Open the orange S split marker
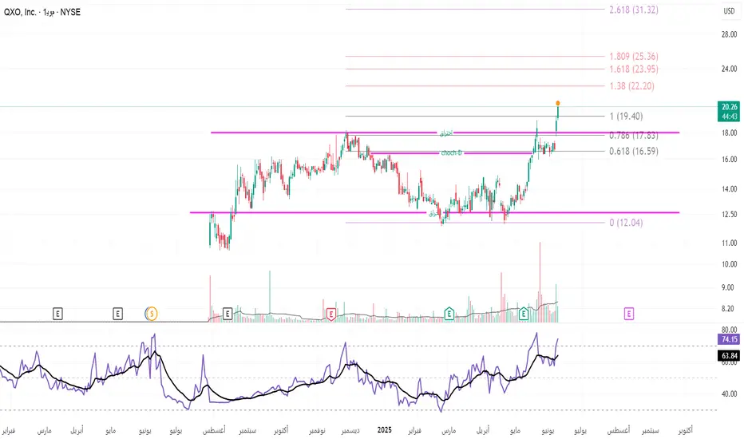744x439 pixels. pyautogui.click(x=152, y=314)
